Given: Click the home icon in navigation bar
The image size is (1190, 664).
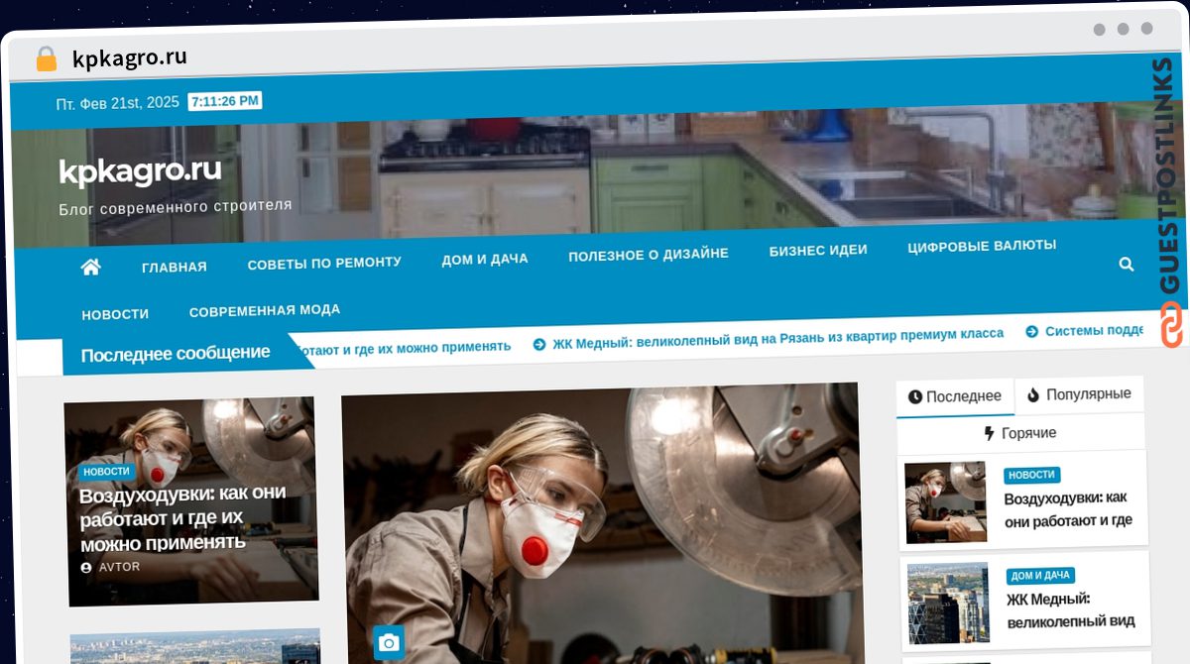Looking at the screenshot, I should (x=91, y=267).
